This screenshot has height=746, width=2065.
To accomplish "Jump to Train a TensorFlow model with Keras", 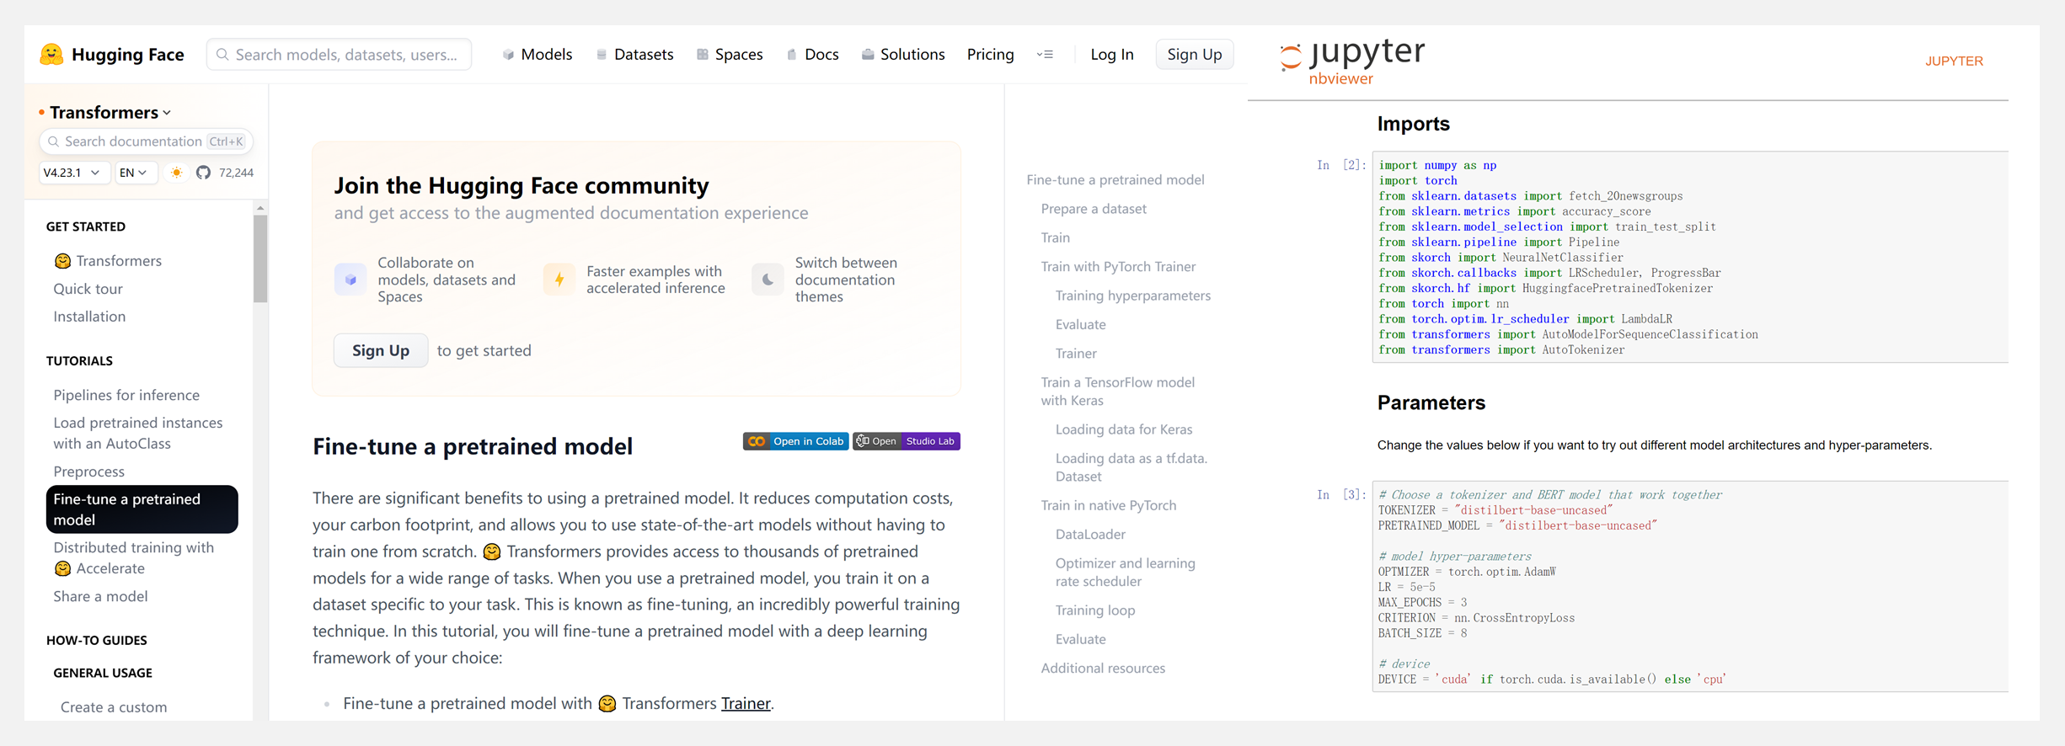I will pyautogui.click(x=1117, y=392).
